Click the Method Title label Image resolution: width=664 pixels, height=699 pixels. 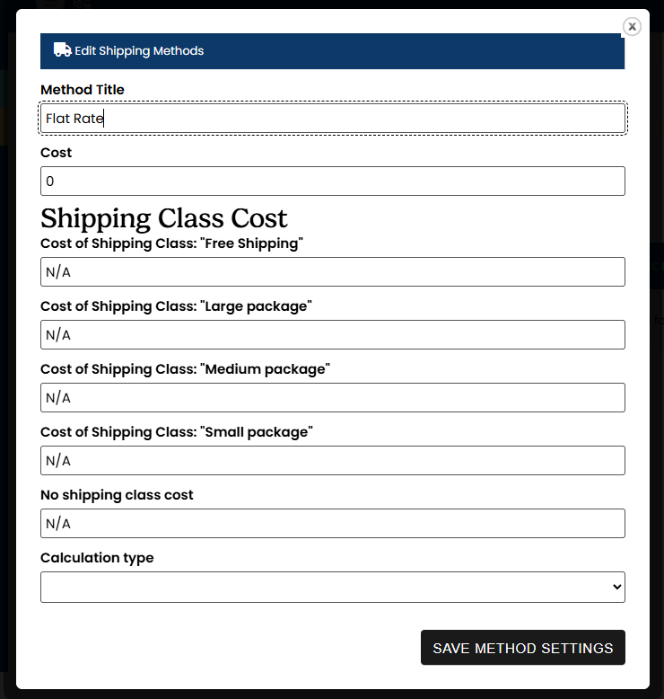tap(83, 90)
